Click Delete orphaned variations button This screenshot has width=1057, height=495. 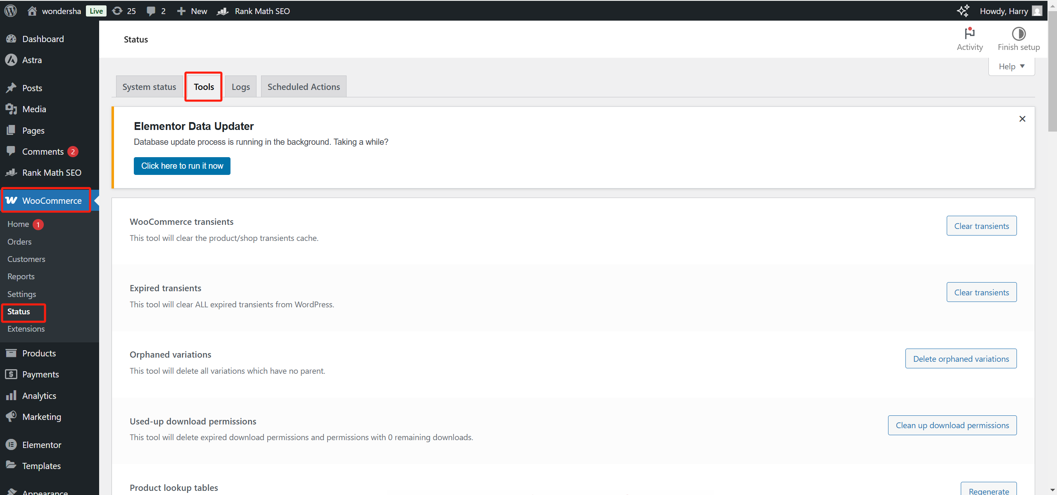pos(960,359)
